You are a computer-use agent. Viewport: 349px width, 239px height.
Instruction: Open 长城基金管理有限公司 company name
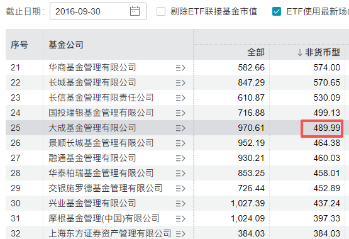[92, 82]
